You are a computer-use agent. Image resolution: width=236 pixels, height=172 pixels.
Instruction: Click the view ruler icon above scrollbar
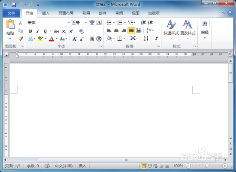point(230,55)
